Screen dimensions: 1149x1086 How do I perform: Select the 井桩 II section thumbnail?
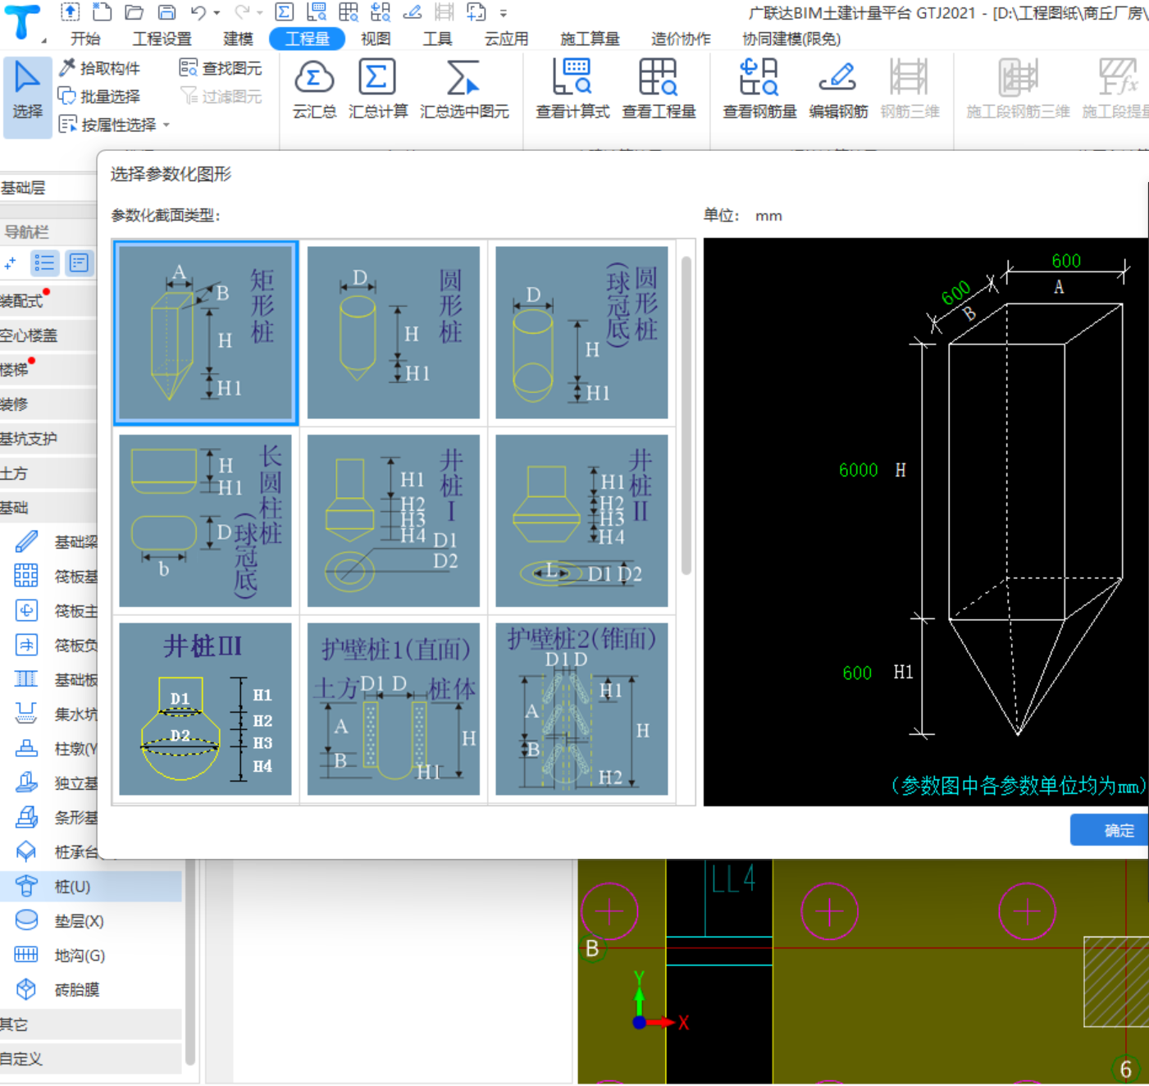coord(581,521)
